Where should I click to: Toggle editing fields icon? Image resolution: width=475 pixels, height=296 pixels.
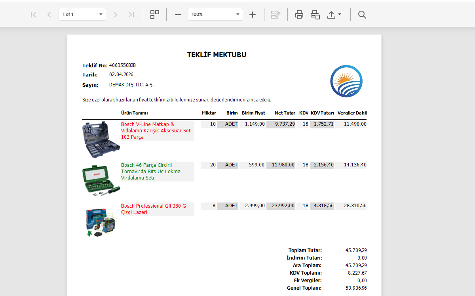275,15
